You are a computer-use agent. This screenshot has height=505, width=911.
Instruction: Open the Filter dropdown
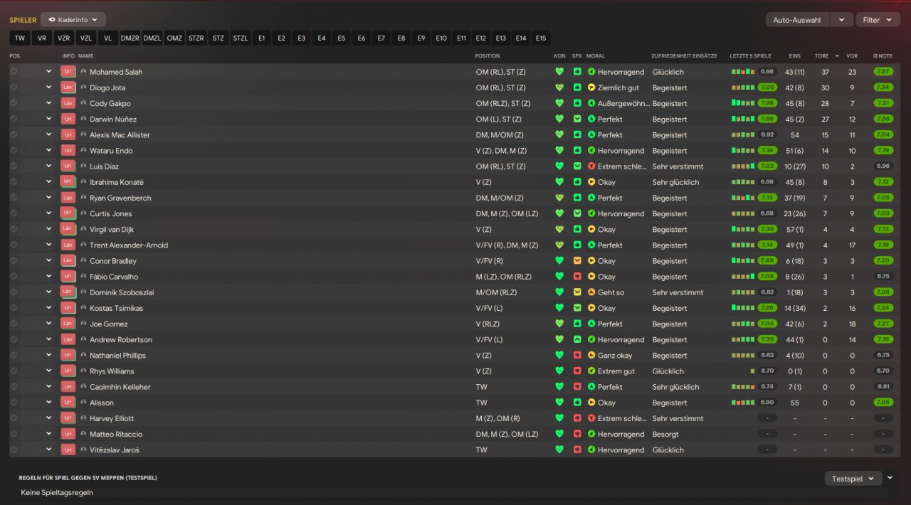pos(877,20)
